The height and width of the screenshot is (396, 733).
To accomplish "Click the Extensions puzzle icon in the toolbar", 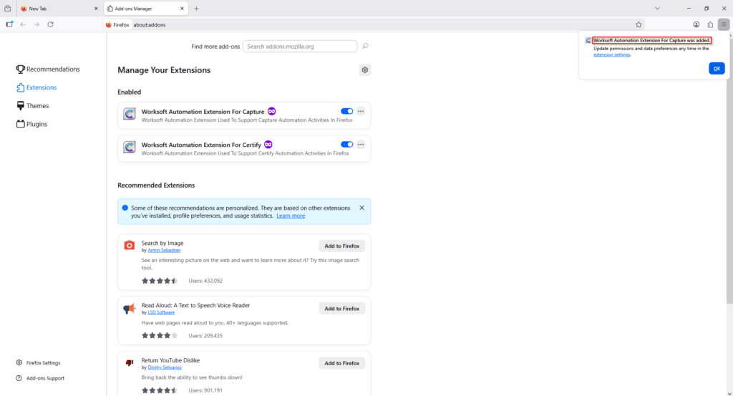I will [710, 24].
